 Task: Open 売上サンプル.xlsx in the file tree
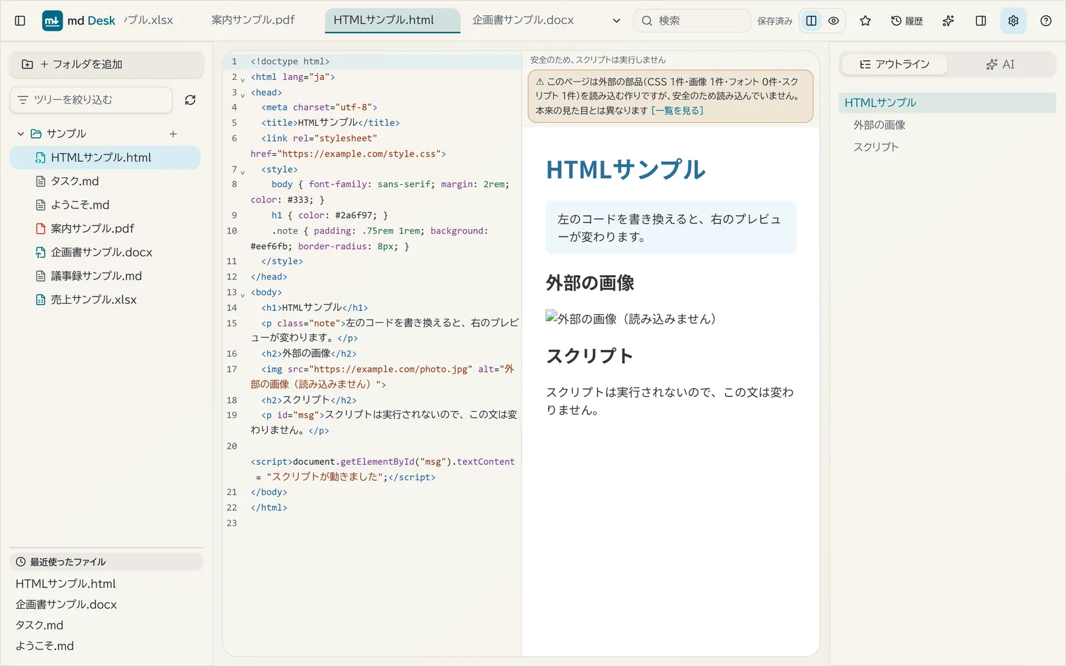coord(105,300)
